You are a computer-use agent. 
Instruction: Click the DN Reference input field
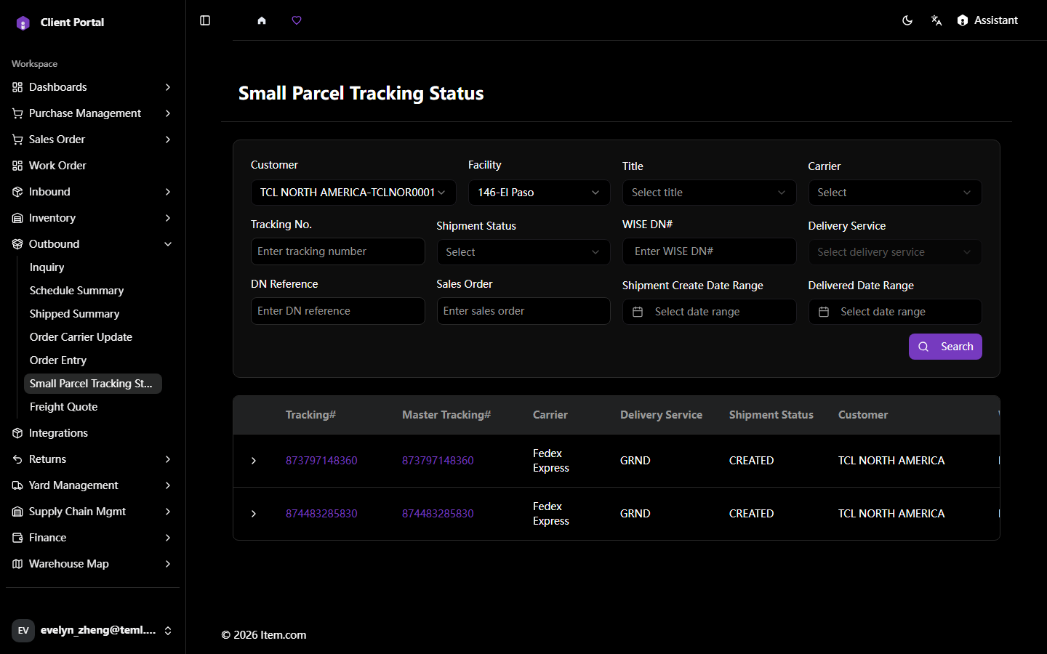[x=338, y=311]
